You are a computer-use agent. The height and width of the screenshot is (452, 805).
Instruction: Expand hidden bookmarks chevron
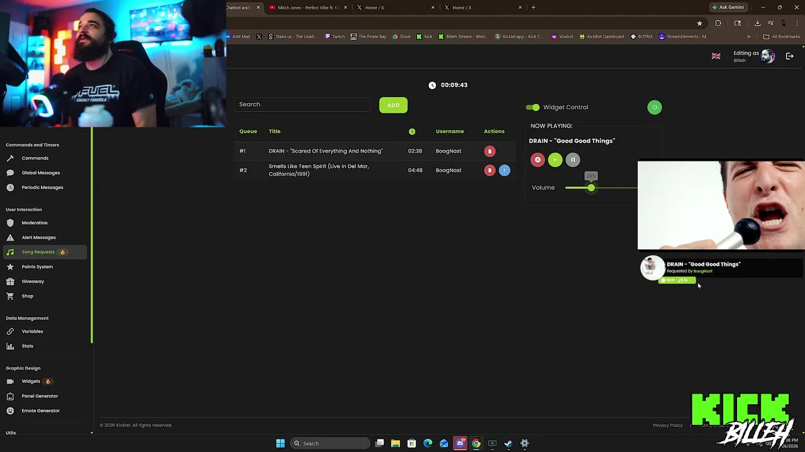click(748, 36)
